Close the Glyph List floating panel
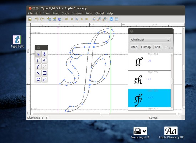The width and height of the screenshot is (196, 143). click(131, 31)
